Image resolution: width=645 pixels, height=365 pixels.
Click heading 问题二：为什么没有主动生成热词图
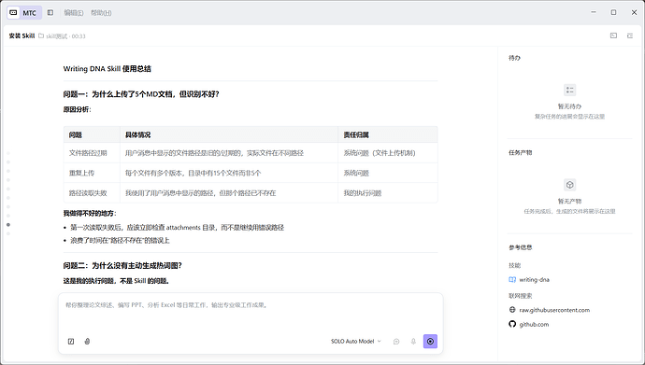coord(122,266)
